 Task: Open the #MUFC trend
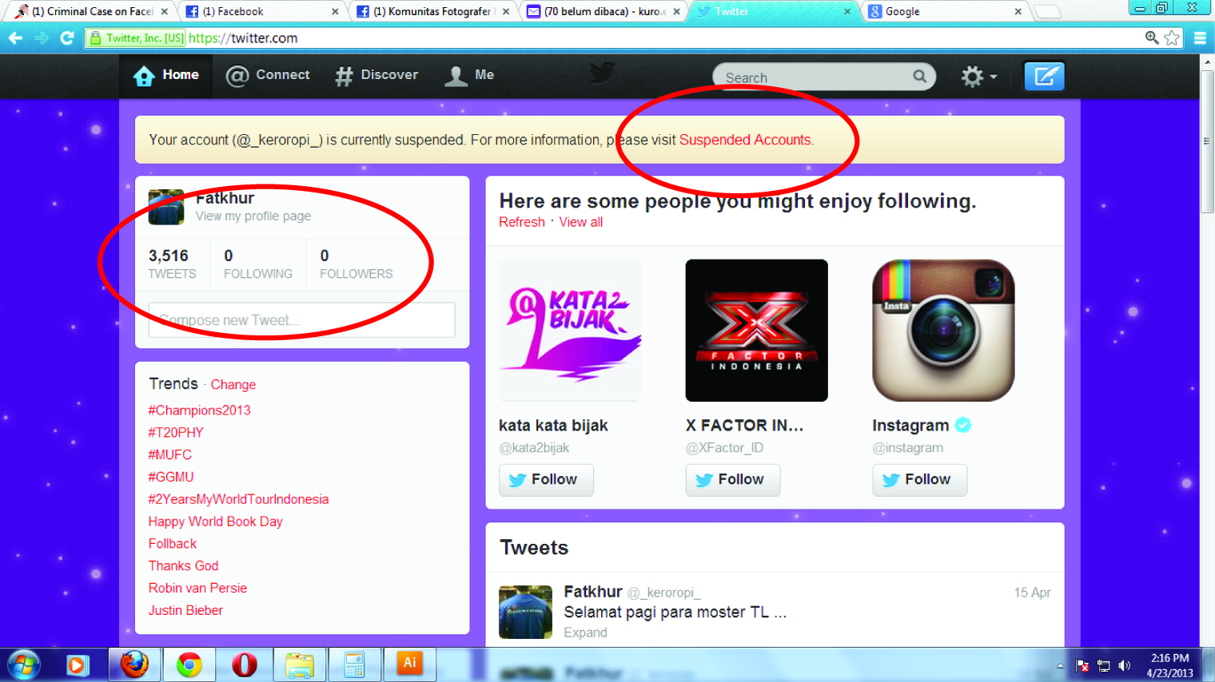(x=169, y=455)
